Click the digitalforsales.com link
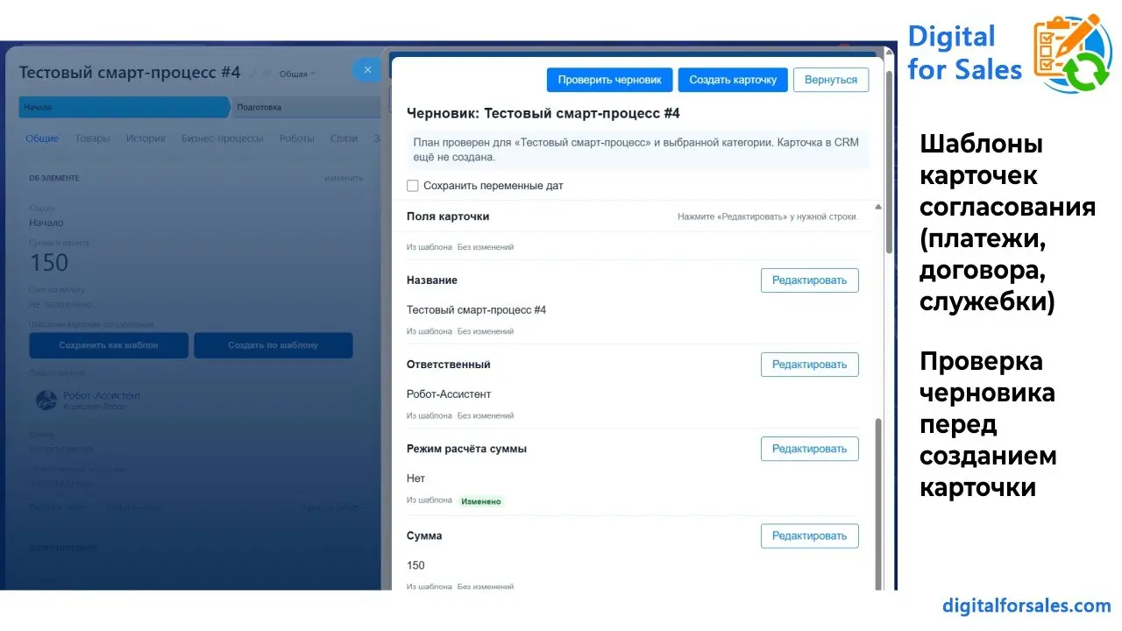 coord(1026,606)
